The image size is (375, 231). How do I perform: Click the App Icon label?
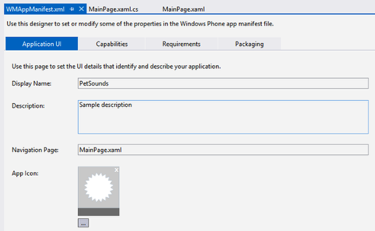25,173
